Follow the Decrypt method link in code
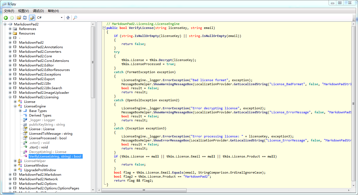This screenshot has height=195, width=358. tap(166, 60)
